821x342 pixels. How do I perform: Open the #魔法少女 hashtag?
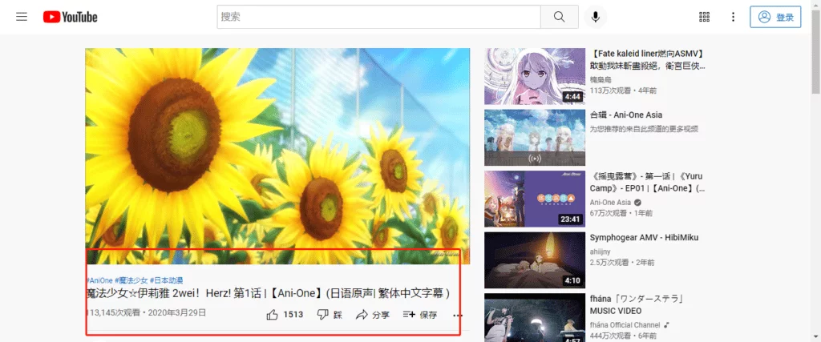[x=131, y=280]
